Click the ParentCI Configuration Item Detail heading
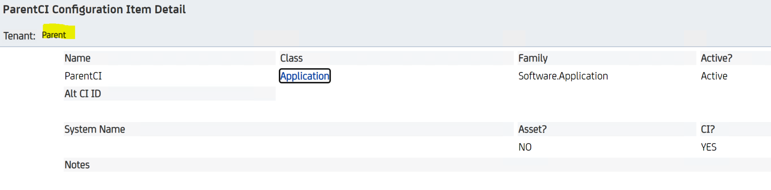The height and width of the screenshot is (190, 771). [94, 10]
